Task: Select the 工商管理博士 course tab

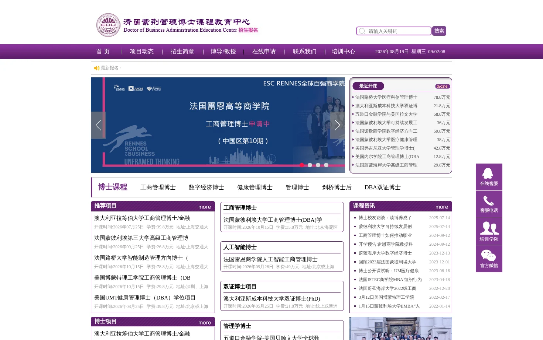Action: pos(158,187)
